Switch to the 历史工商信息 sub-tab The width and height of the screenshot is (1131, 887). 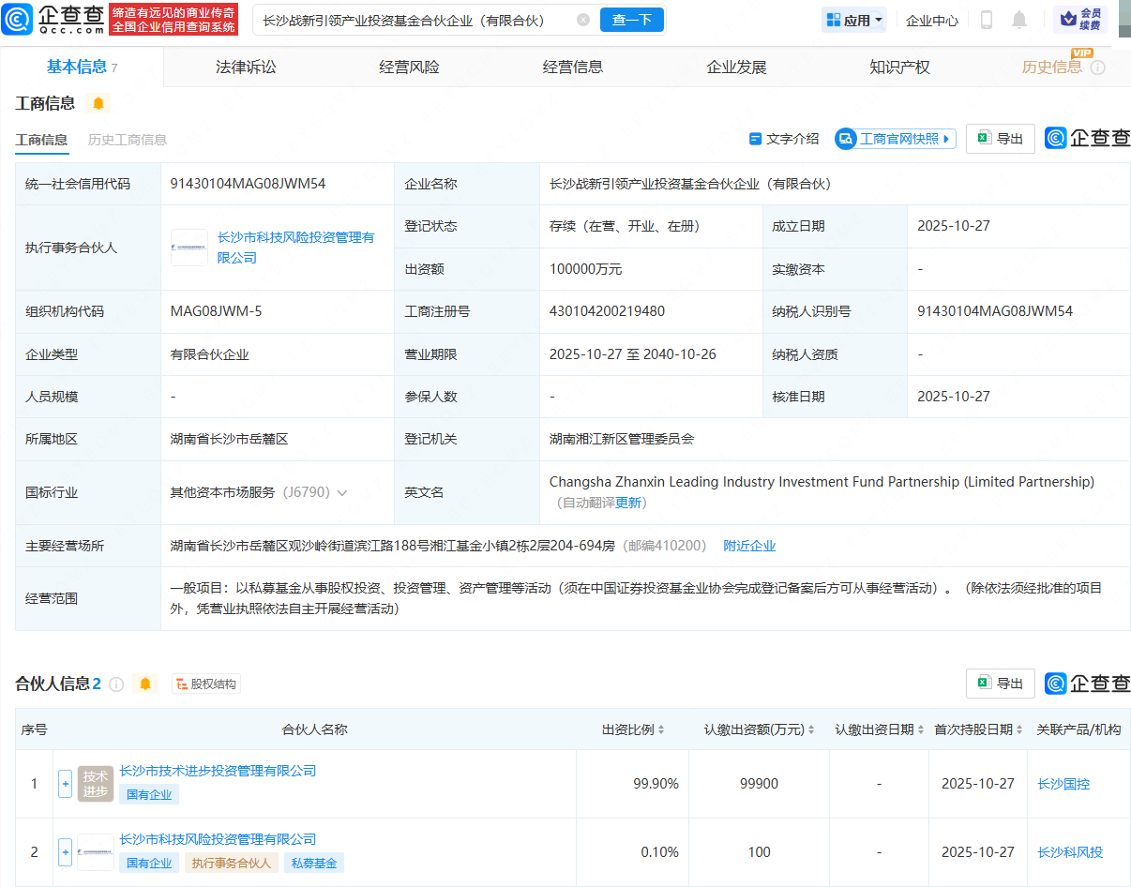[128, 139]
